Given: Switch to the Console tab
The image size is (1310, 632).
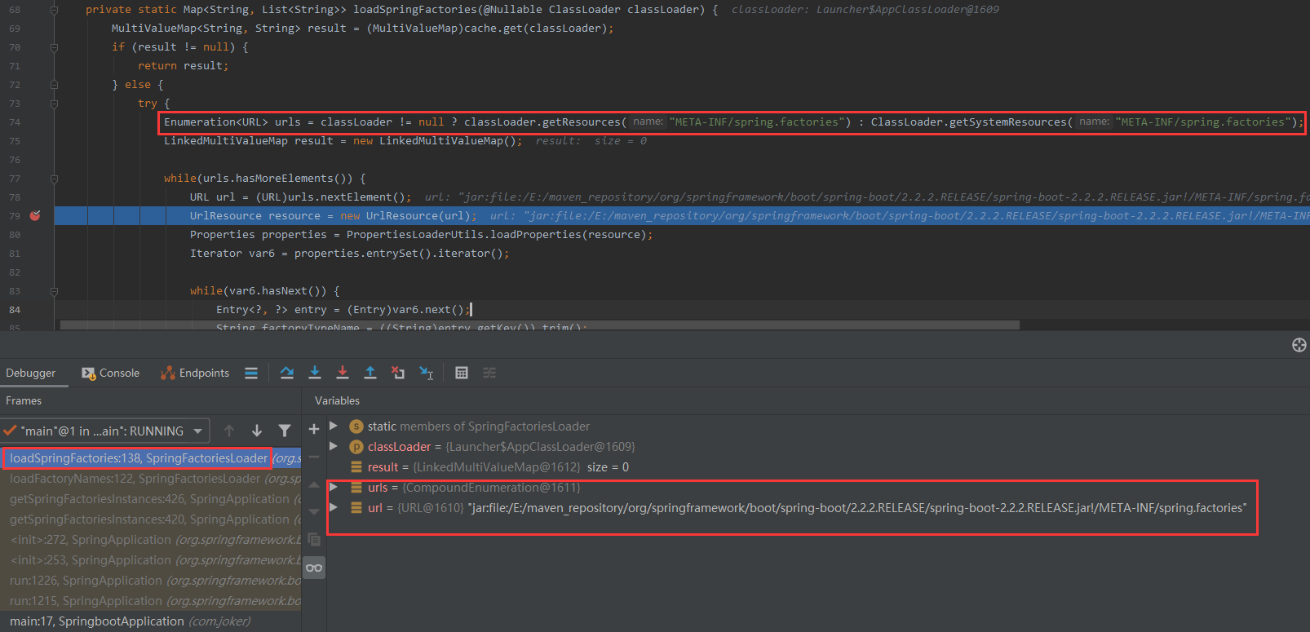Looking at the screenshot, I should pyautogui.click(x=110, y=373).
